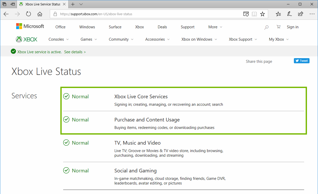Viewport: 318px width, 194px height.
Task: Open Support in the Microsoft menu
Action: click(x=188, y=27)
